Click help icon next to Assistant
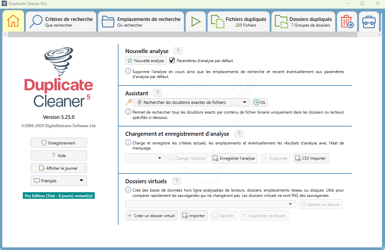The width and height of the screenshot is (385, 250). click(x=158, y=93)
